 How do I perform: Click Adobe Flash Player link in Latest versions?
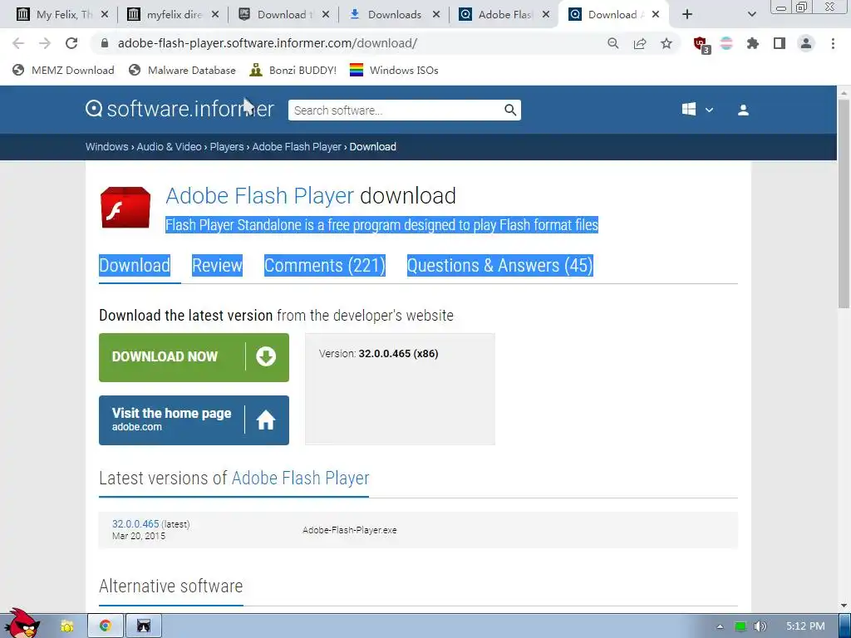pyautogui.click(x=300, y=478)
